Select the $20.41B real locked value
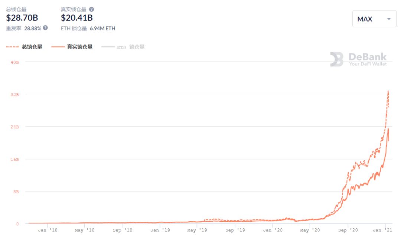Screen dimensions: 401x241 click(x=77, y=18)
